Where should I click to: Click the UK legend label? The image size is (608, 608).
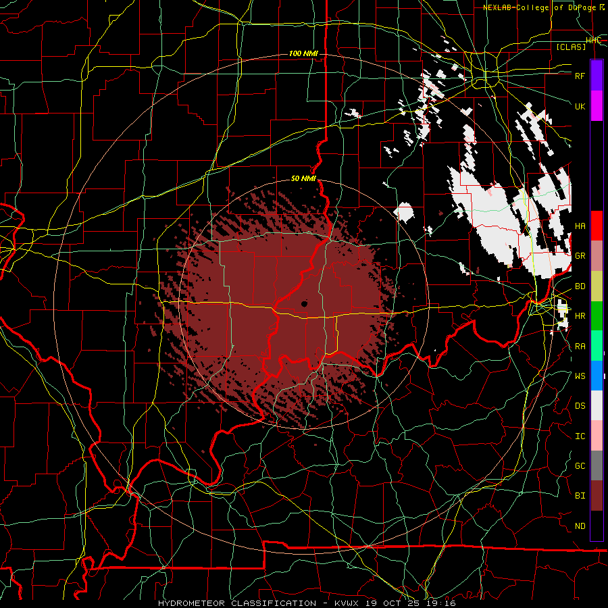580,106
